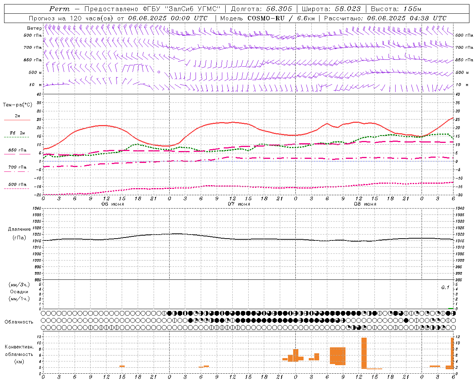
Task: Click the "0.1" precipitation amount value
Action: [445, 288]
